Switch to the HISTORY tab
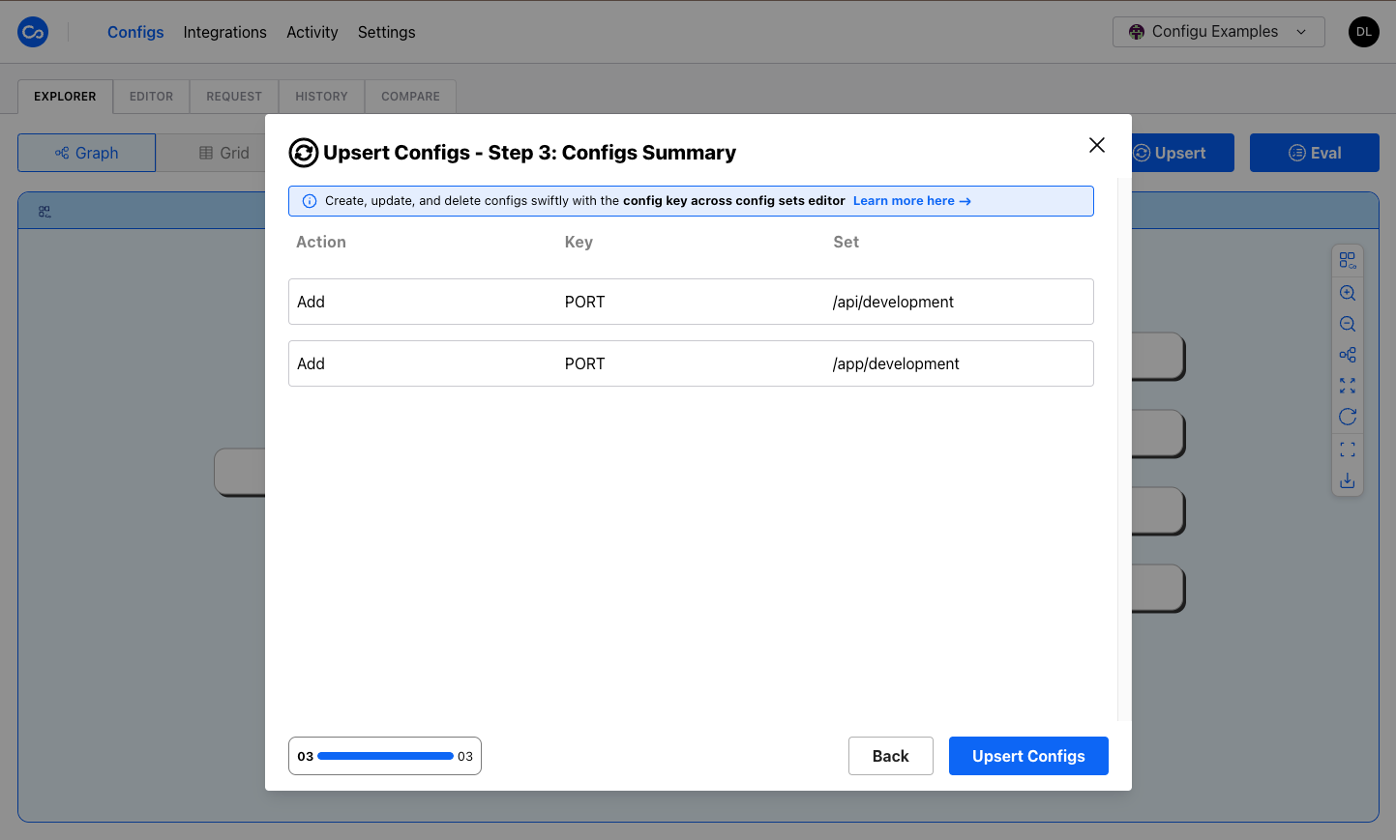The width and height of the screenshot is (1396, 840). (x=321, y=97)
